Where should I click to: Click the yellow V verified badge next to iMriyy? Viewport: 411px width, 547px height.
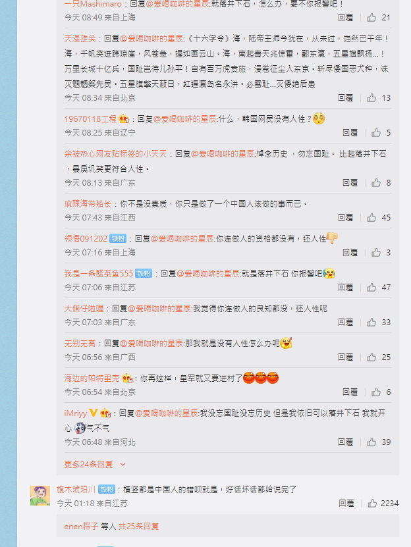tap(94, 413)
